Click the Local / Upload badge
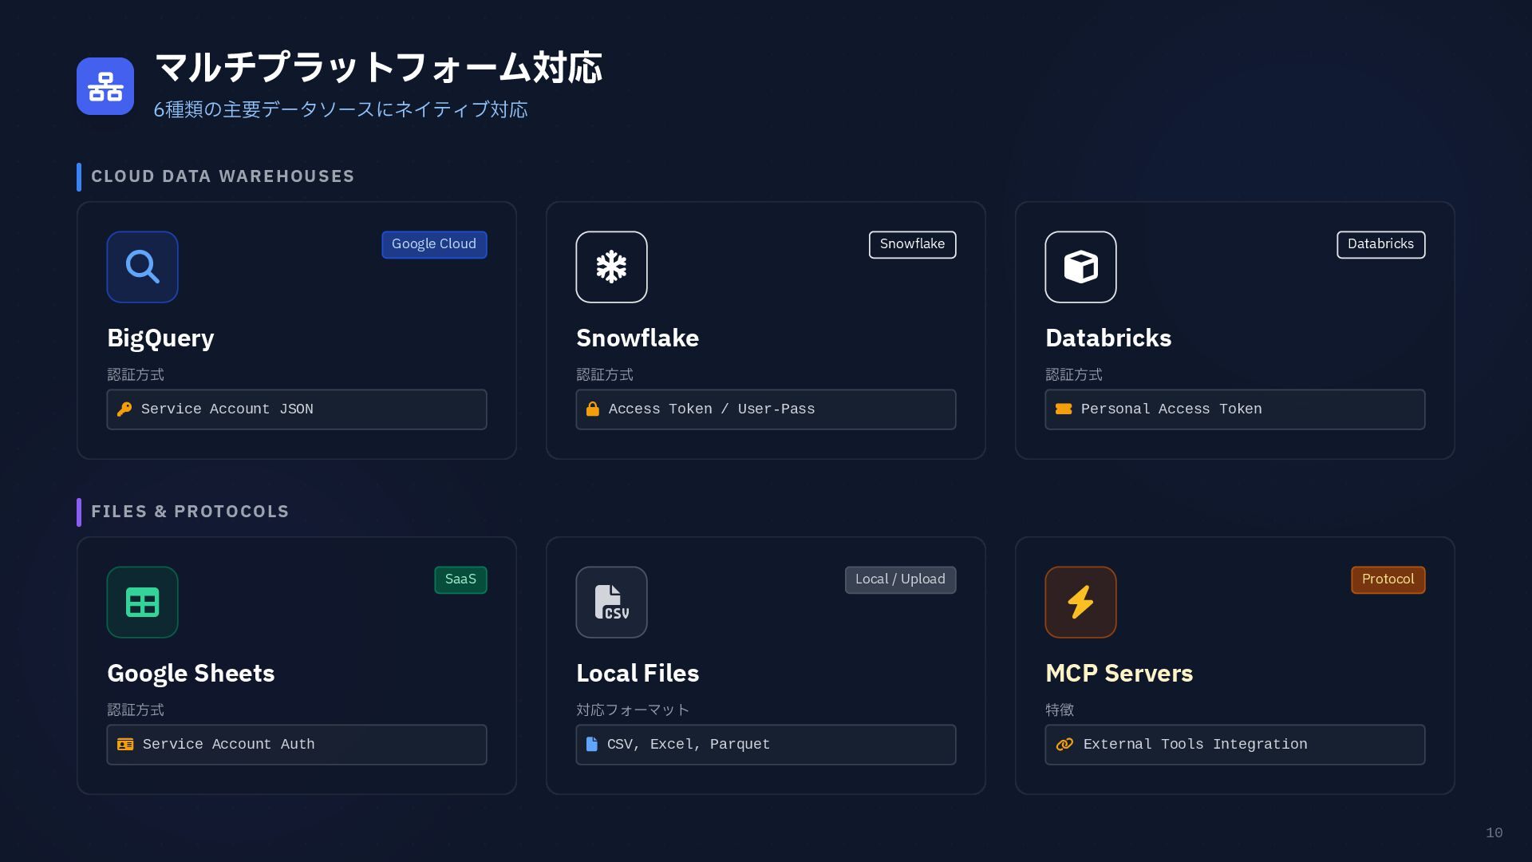 900,579
